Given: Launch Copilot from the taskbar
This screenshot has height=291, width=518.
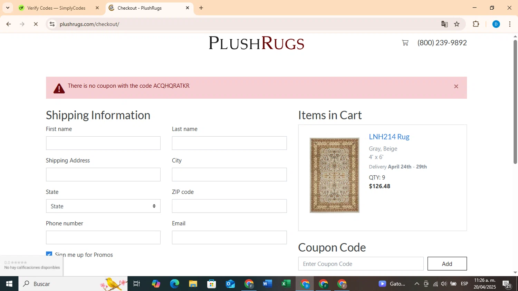Looking at the screenshot, I should click(x=156, y=284).
